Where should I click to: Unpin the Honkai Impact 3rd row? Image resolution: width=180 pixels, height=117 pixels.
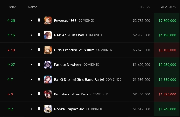[x=39, y=109]
